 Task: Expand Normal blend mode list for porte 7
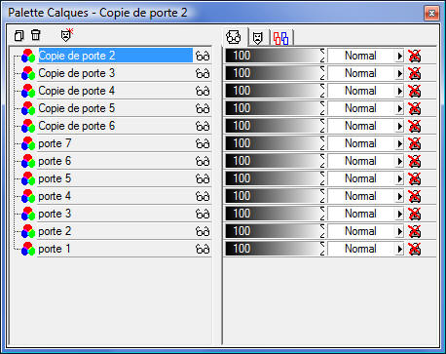(x=399, y=144)
